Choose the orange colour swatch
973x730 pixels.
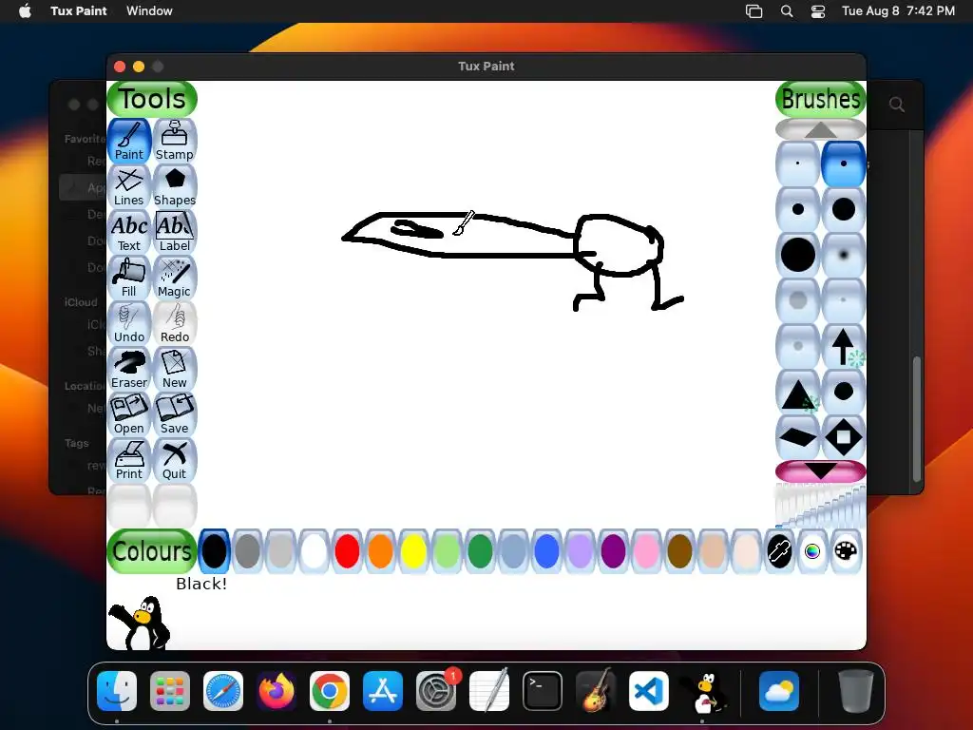pos(380,551)
